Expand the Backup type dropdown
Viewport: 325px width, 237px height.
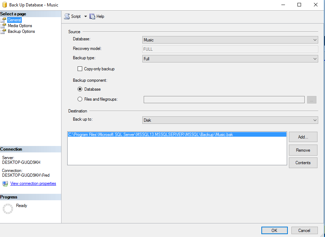(x=230, y=59)
